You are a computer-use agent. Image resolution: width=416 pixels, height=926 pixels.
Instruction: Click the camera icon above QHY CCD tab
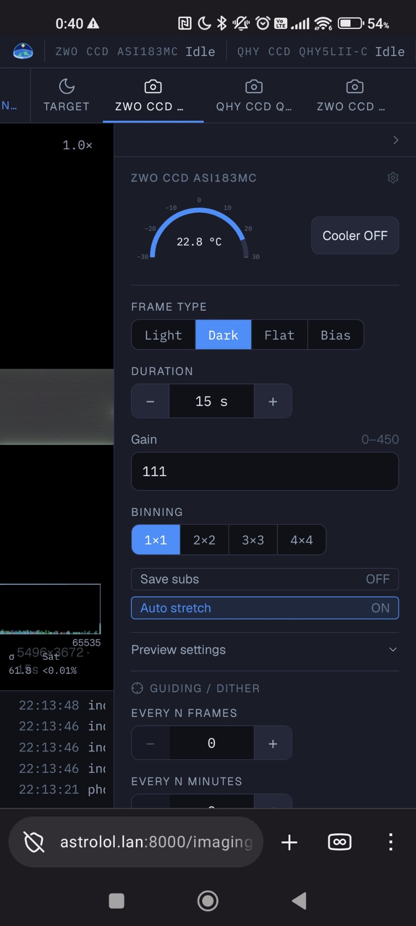(x=254, y=86)
